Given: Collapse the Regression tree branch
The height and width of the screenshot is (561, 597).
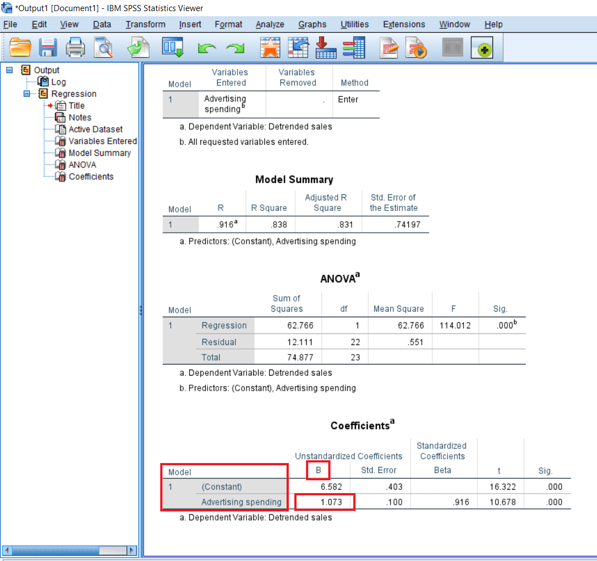Looking at the screenshot, I should (x=27, y=93).
